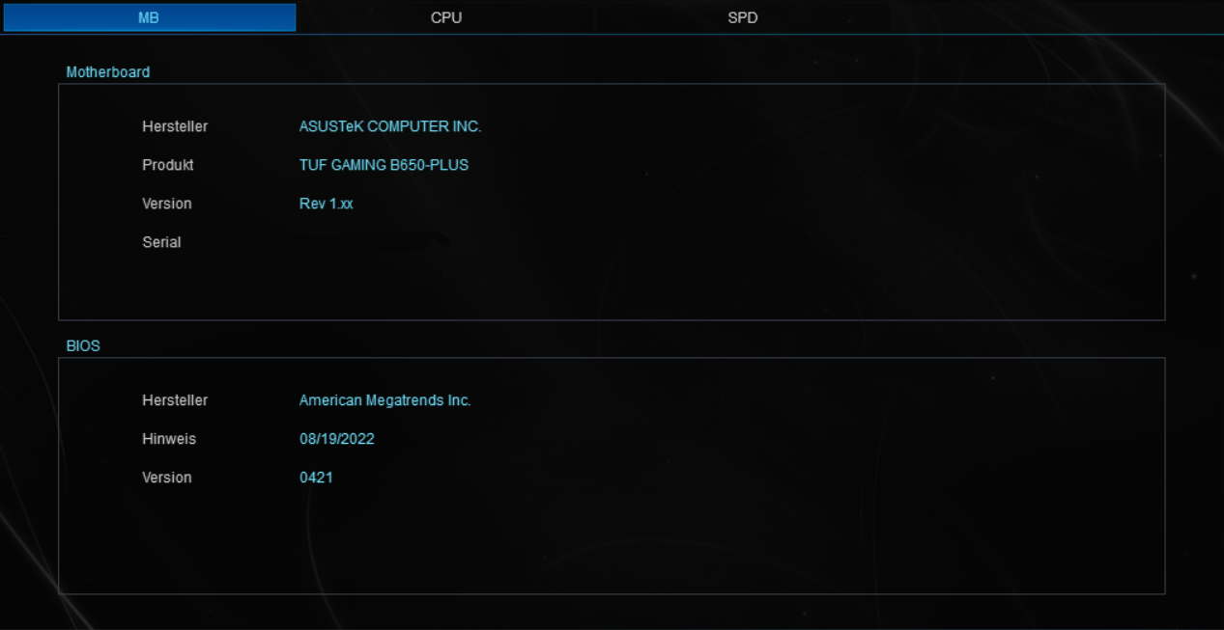Open the SPD tab
Viewport: 1224px width, 630px height.
742,17
